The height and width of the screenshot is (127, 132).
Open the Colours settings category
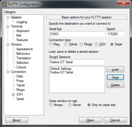(x=21, y=67)
